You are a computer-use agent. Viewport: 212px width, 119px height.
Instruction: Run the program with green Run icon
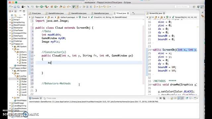pyautogui.click(x=41, y=7)
